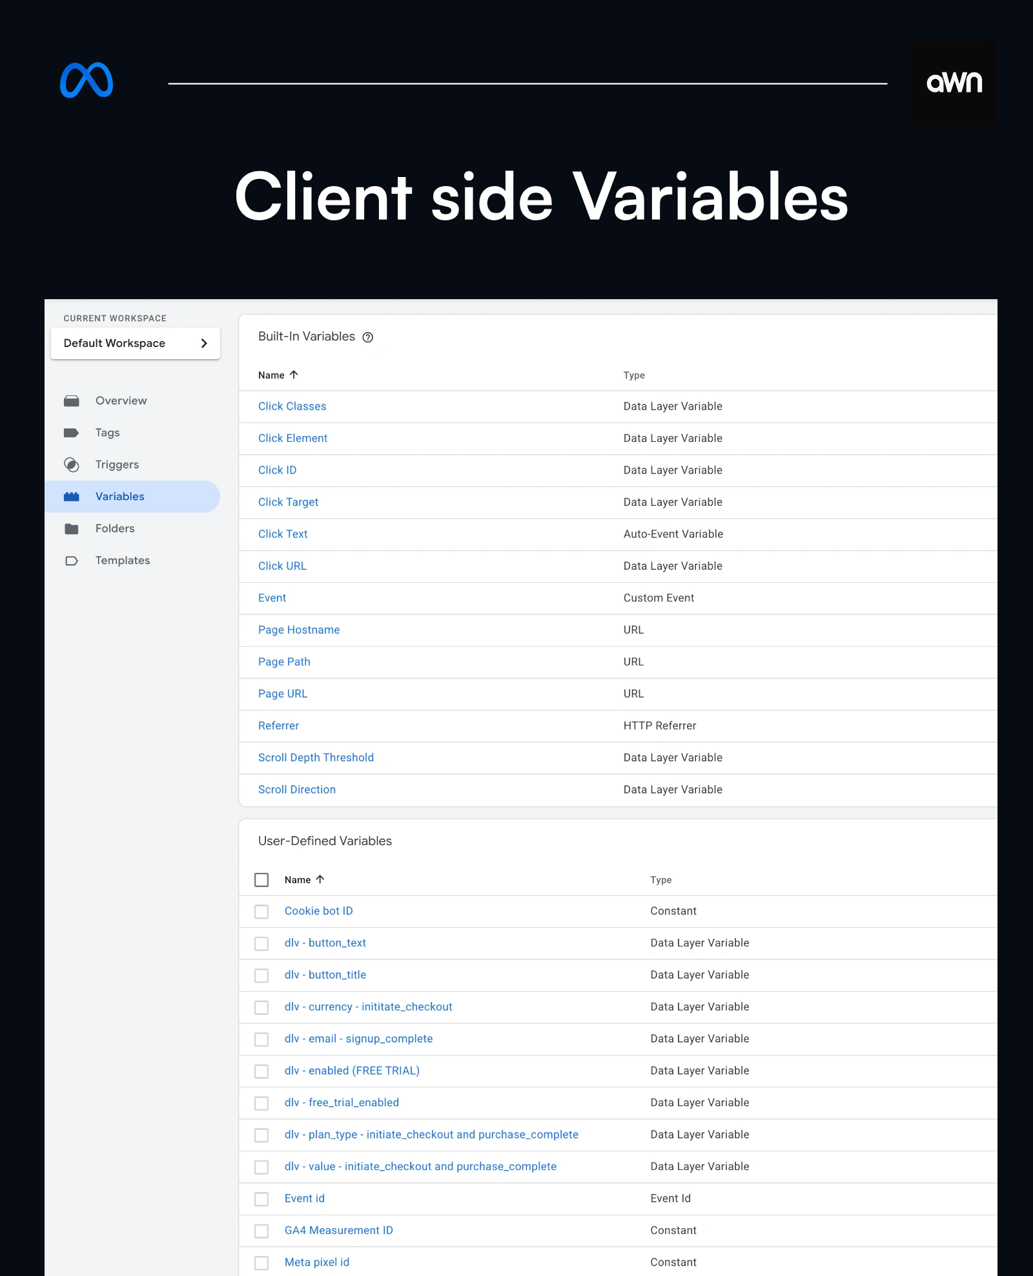Click the Folders icon in sidebar

click(72, 529)
